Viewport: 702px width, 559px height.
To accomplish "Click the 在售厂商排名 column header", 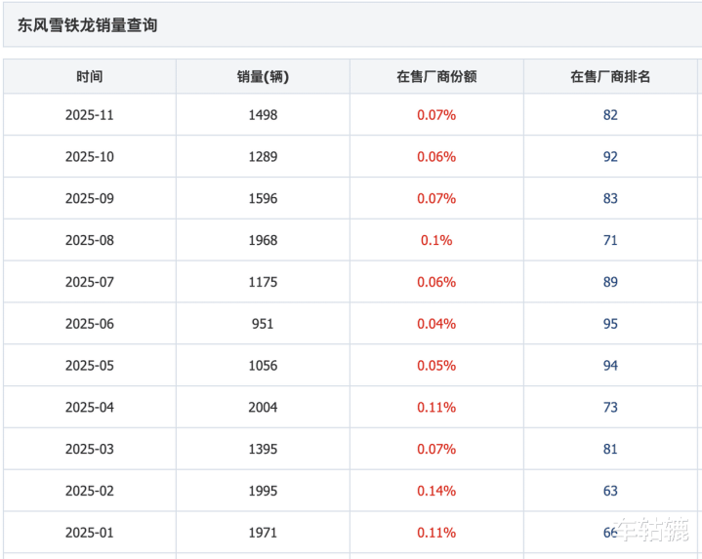I will pyautogui.click(x=610, y=76).
